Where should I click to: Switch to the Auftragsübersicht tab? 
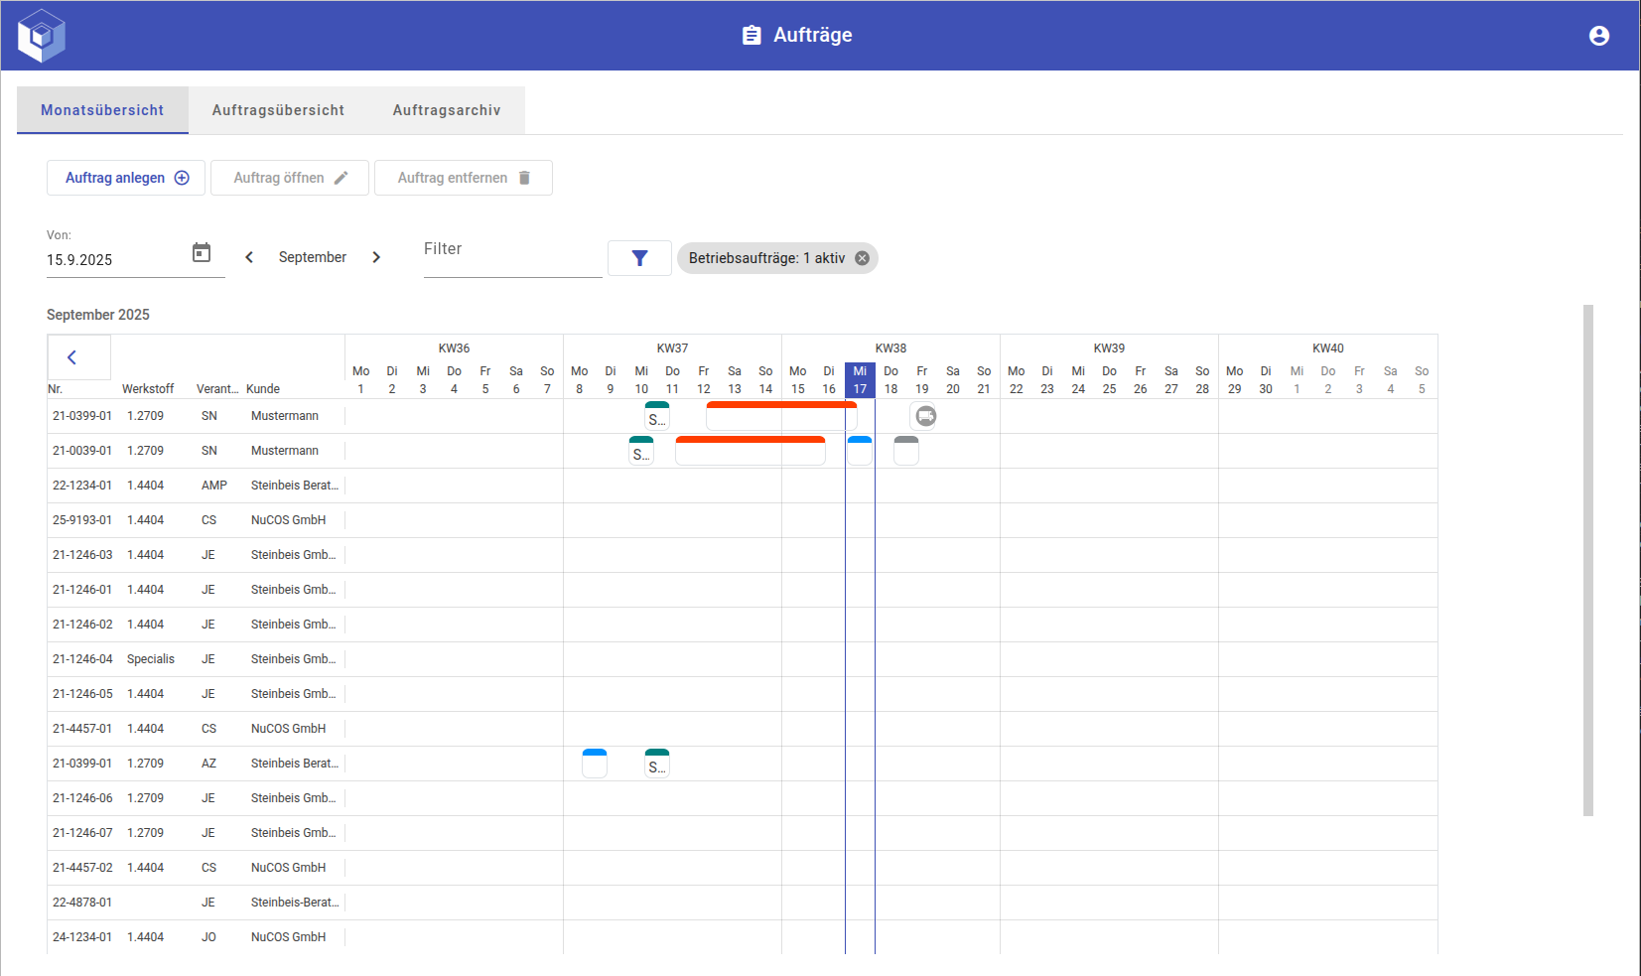click(x=278, y=110)
